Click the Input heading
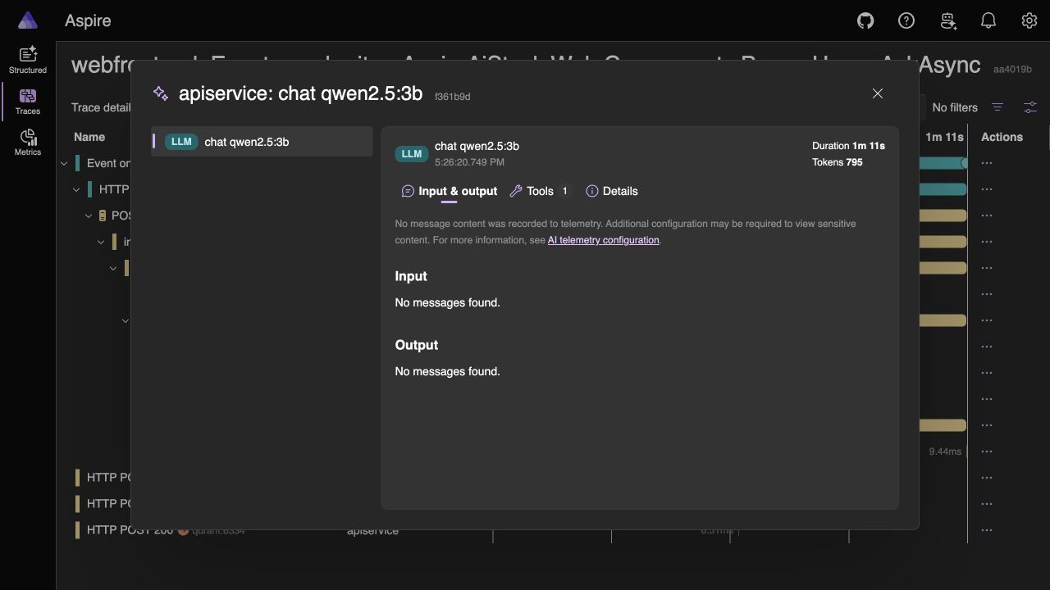Screen dimensions: 1050x590 click(x=411, y=276)
